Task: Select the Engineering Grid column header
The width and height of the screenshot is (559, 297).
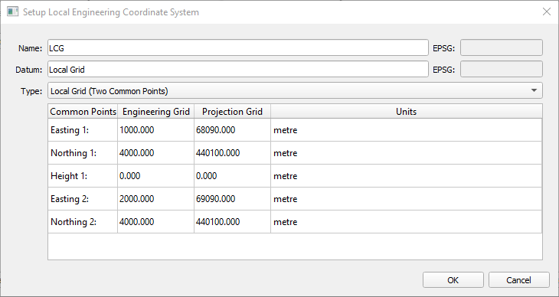Action: [x=155, y=112]
